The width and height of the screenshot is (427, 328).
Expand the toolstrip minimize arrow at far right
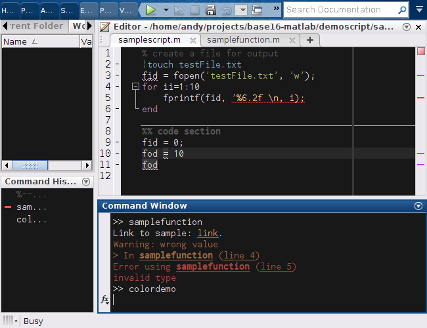(x=420, y=10)
